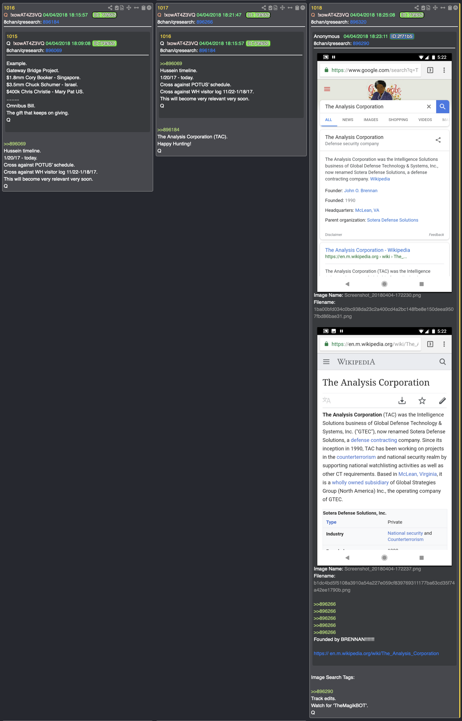The height and width of the screenshot is (721, 462).
Task: Click the 'Anonymous' poster name
Action: (326, 36)
